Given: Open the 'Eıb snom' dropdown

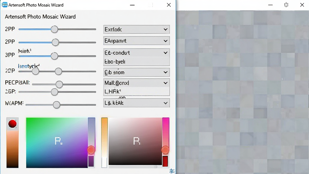Looking at the screenshot, I should pos(136,72).
